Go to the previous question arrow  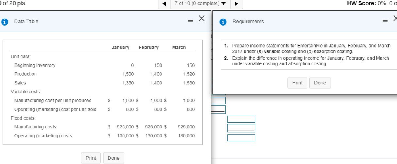165,3
